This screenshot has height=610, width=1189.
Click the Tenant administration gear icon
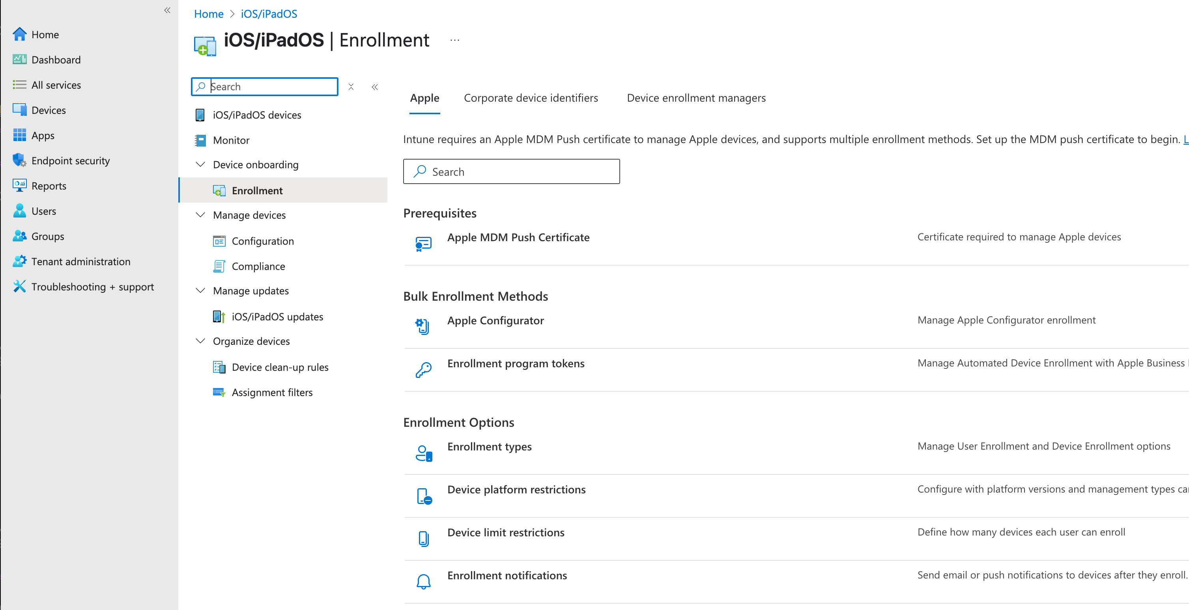tap(19, 261)
